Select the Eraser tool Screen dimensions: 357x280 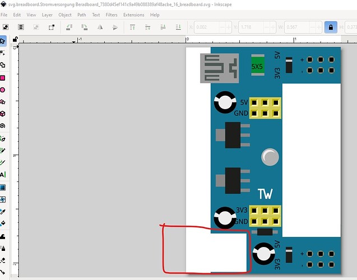pyautogui.click(x=3, y=260)
